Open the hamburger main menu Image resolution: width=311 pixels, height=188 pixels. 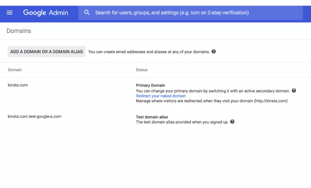(10, 13)
